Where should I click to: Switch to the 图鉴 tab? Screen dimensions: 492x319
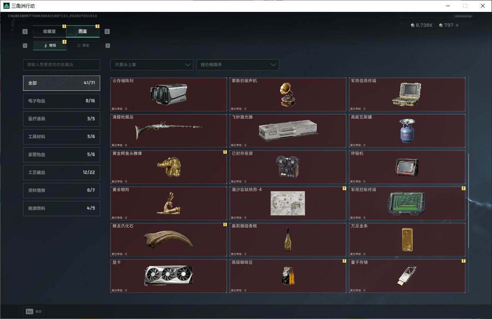pos(83,31)
